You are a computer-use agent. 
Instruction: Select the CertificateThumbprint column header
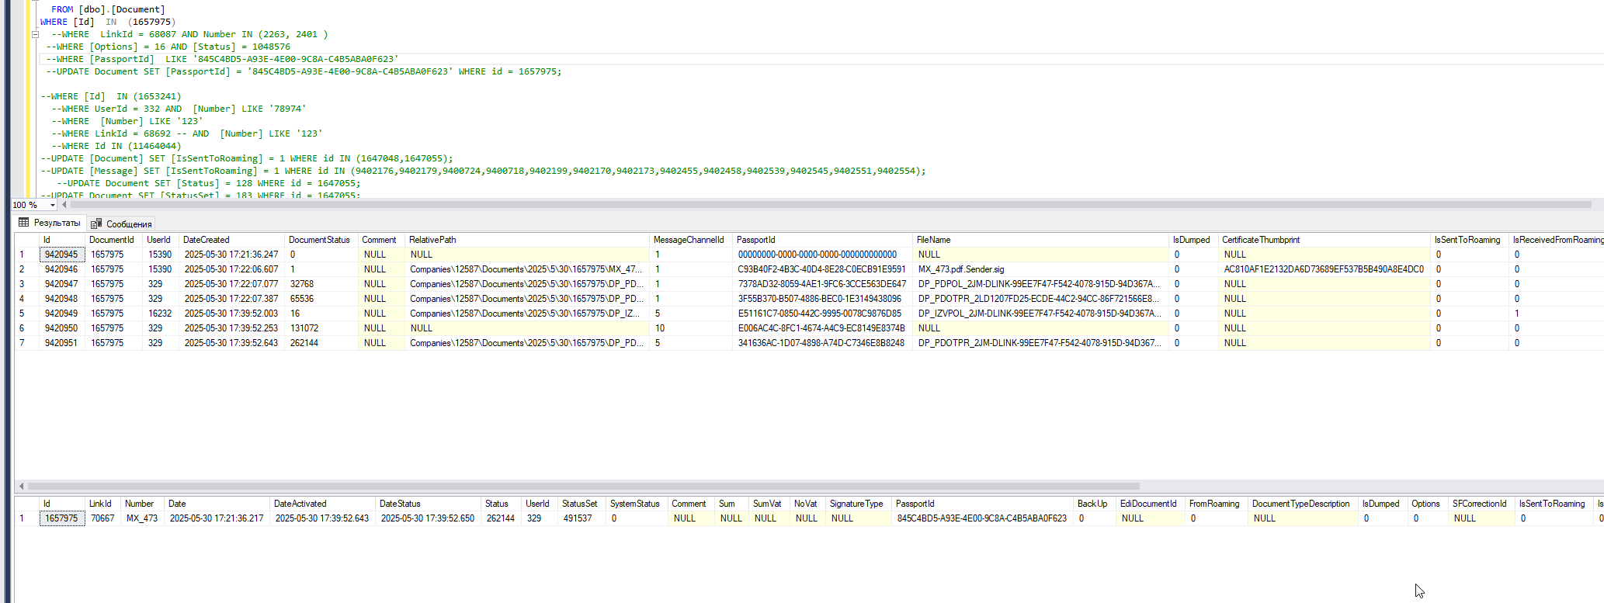coord(1261,240)
